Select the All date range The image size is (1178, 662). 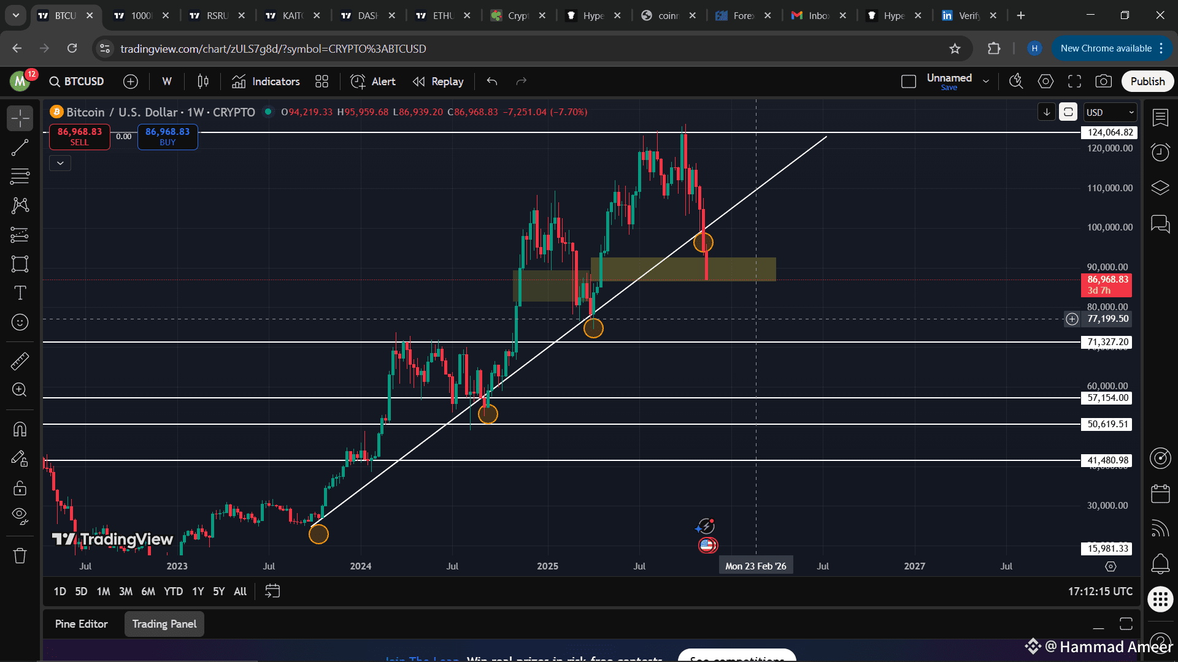[x=240, y=592]
